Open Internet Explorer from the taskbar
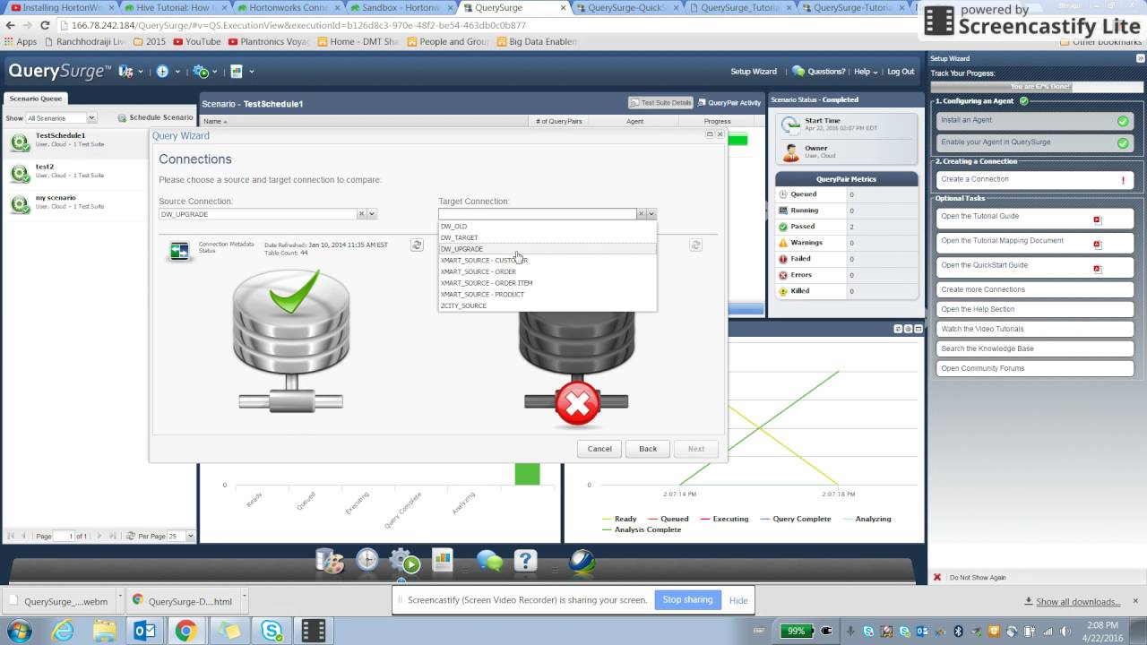 62,631
